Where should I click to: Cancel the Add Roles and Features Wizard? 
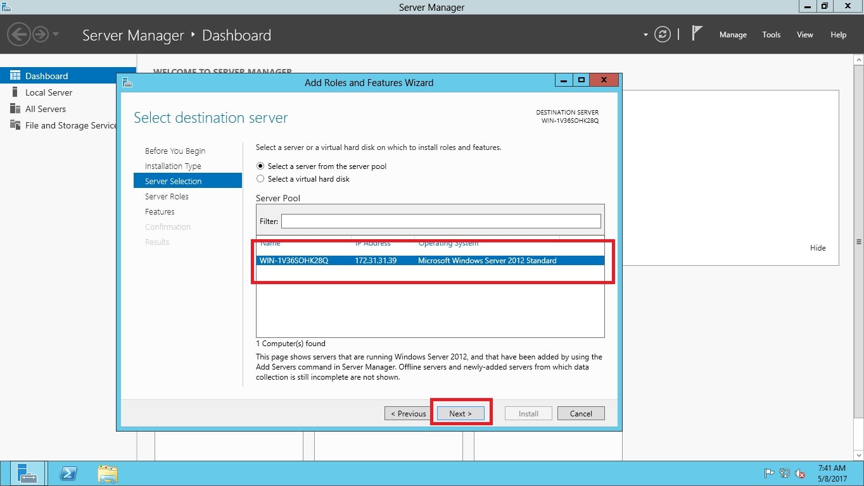point(581,413)
